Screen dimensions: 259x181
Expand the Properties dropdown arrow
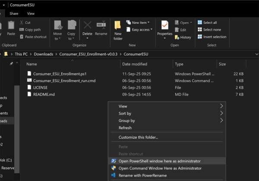165,38
